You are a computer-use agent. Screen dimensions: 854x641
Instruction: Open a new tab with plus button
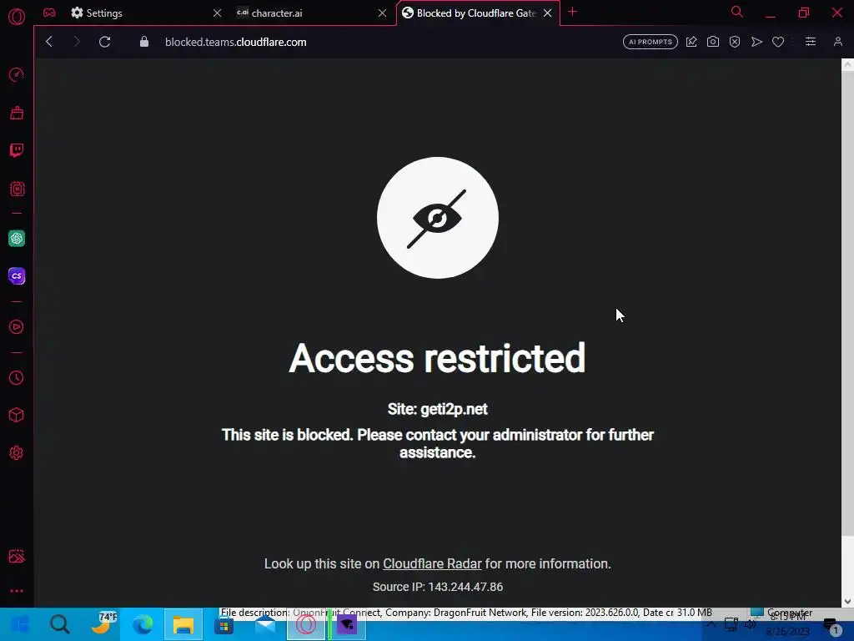(x=572, y=12)
